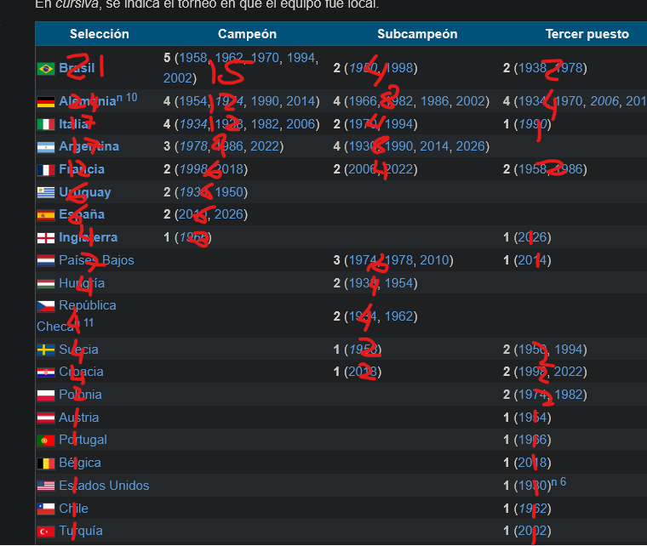Click the Bélgica flag icon

click(x=46, y=464)
